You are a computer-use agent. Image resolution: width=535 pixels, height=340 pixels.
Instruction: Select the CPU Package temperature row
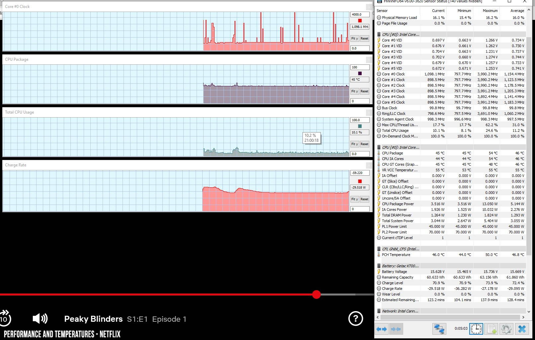[451, 153]
